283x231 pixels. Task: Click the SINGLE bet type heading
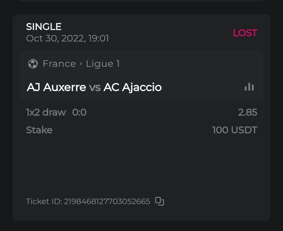click(44, 27)
